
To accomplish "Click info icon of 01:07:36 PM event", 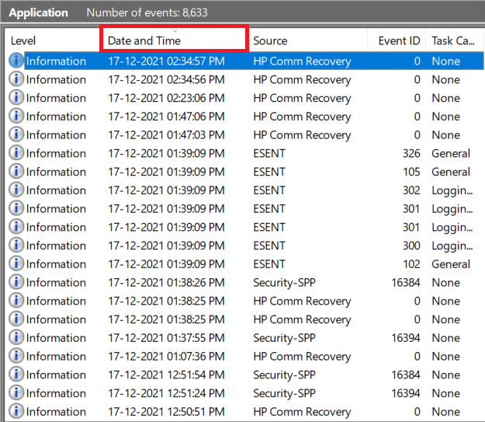I will (x=16, y=356).
